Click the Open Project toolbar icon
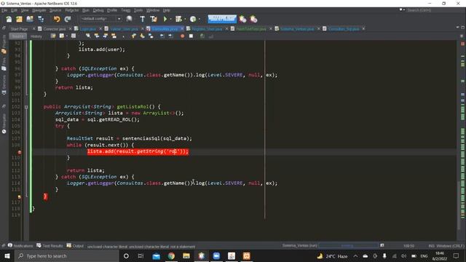The image size is (466, 262). [30, 19]
